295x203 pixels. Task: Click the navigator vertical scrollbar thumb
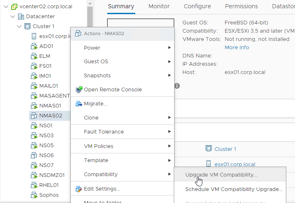[x=90, y=17]
